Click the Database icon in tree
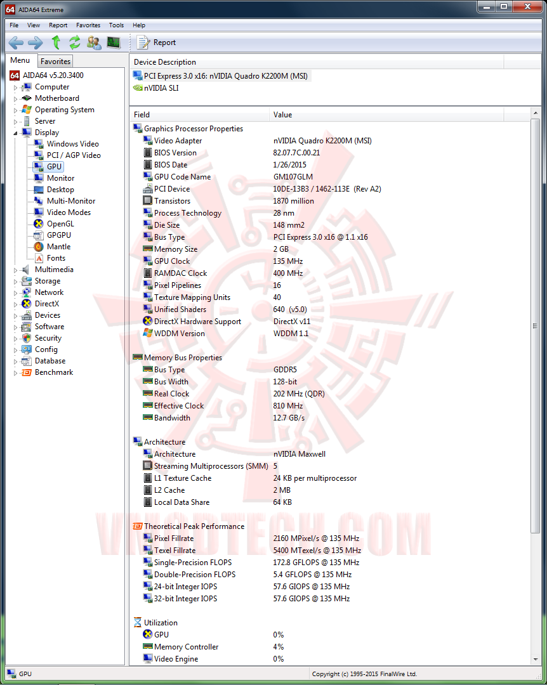The width and height of the screenshot is (547, 685). [x=26, y=361]
